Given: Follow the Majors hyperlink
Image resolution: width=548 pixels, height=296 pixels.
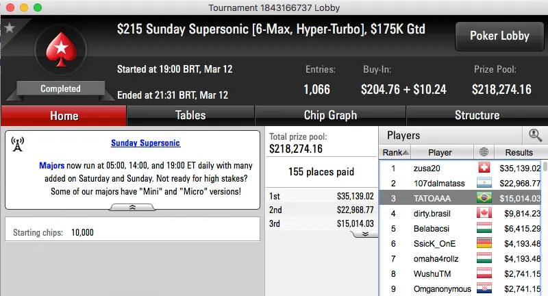Looking at the screenshot, I should (x=51, y=165).
